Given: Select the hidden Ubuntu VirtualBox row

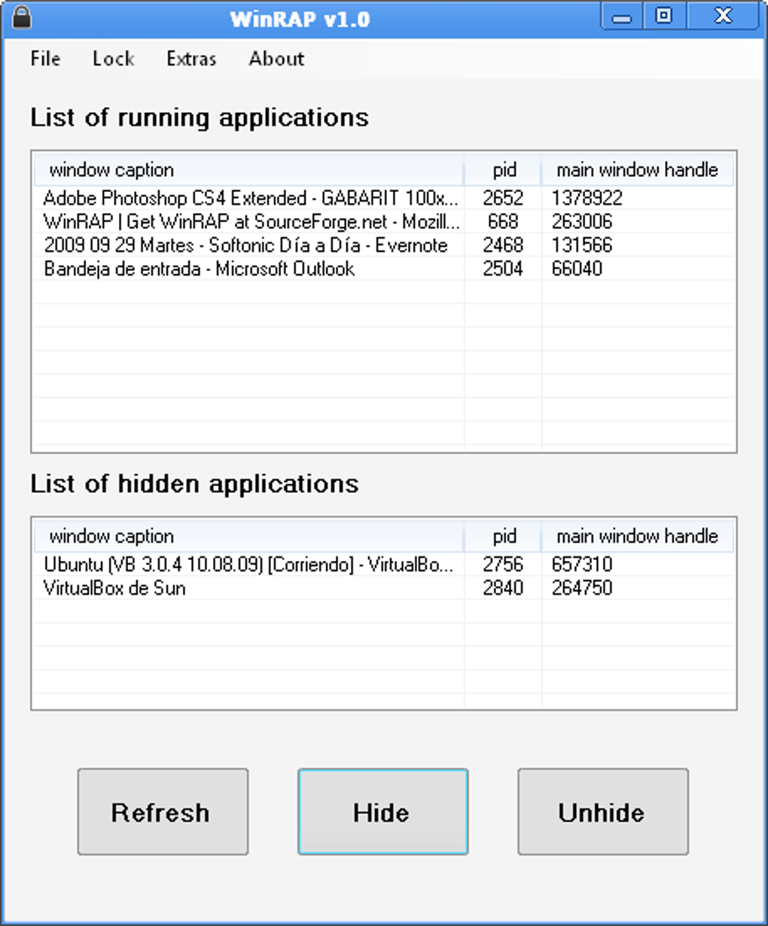Looking at the screenshot, I should pos(384,564).
